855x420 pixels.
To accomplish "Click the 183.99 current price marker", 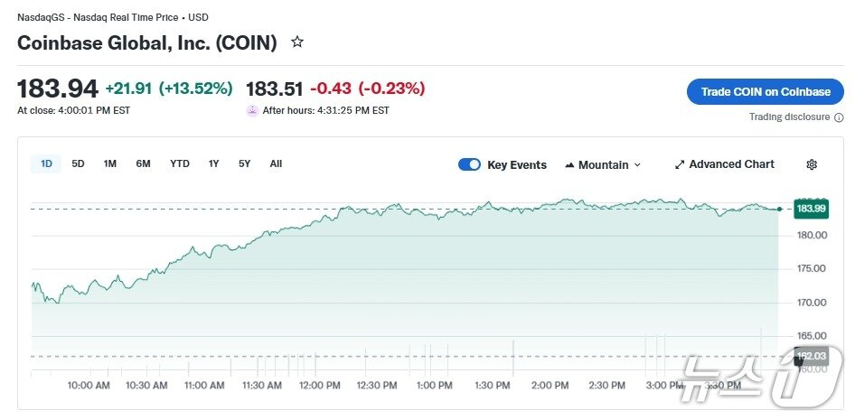I will pos(810,209).
